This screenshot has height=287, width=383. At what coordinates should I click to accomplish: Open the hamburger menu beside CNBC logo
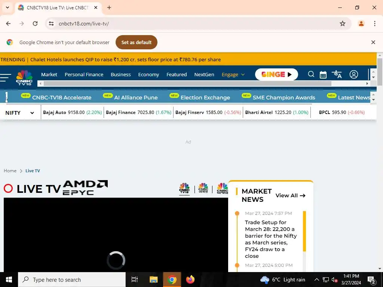click(x=5, y=77)
